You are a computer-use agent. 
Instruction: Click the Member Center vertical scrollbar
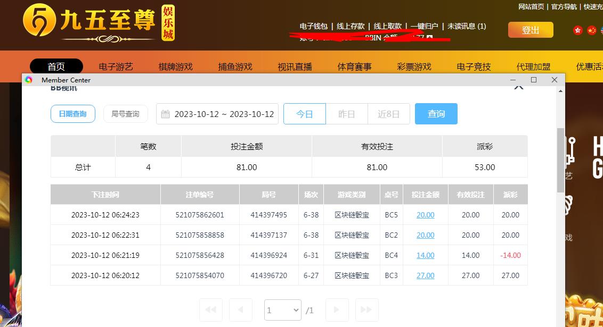pyautogui.click(x=560, y=160)
